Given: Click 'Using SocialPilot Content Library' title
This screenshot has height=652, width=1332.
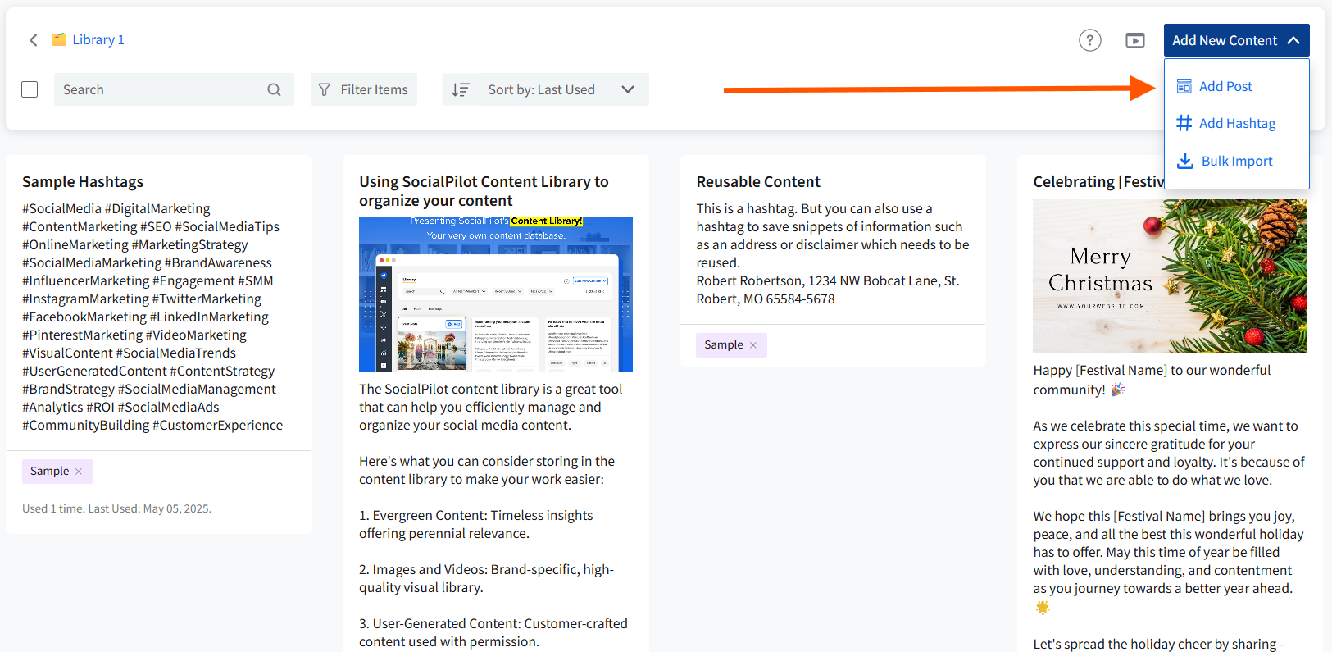Looking at the screenshot, I should (484, 191).
